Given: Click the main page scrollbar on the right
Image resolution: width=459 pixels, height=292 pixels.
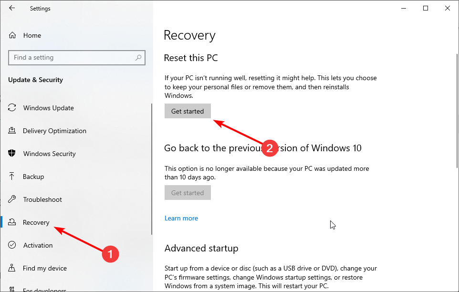Looking at the screenshot, I should (x=457, y=111).
